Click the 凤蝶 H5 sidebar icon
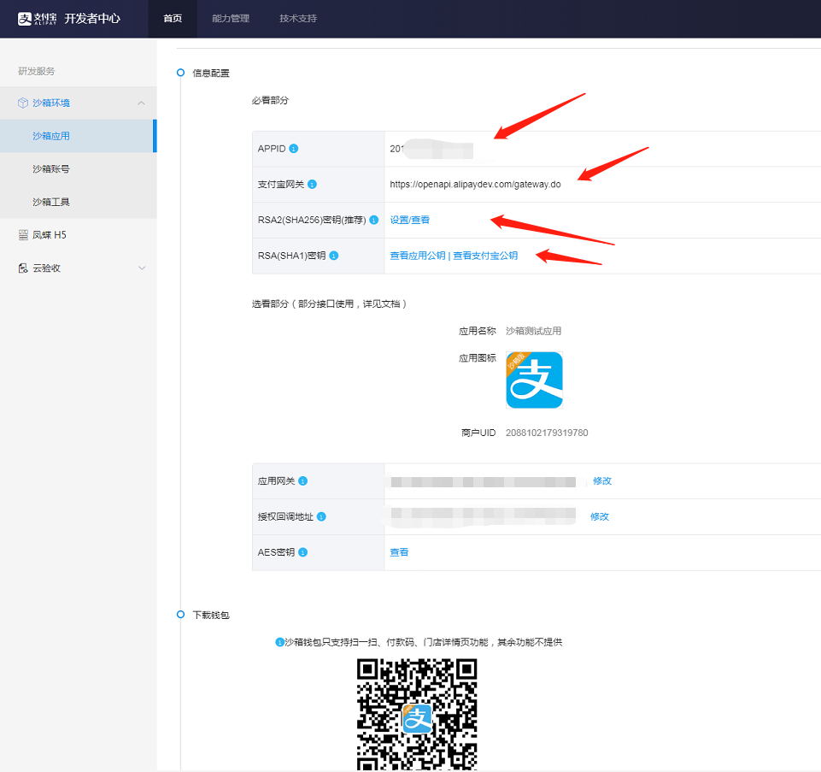Viewport: 821px width, 772px height. click(x=23, y=235)
